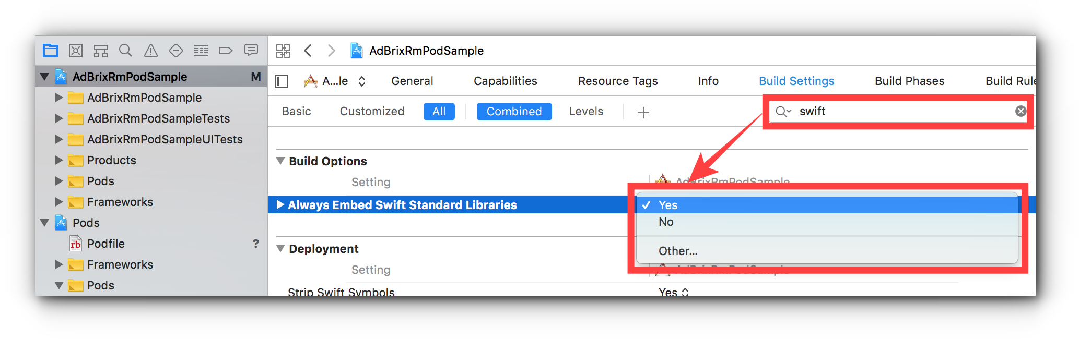Viewport: 1079px width, 339px height.
Task: Open the target selector popup
Action: click(x=335, y=81)
